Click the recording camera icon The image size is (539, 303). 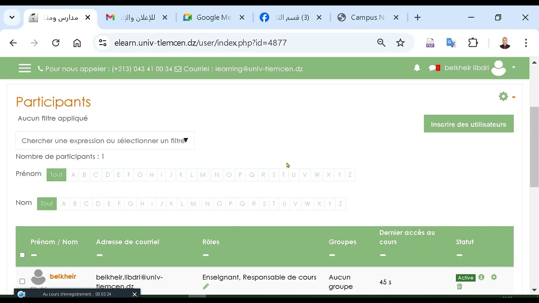[x=21, y=294]
